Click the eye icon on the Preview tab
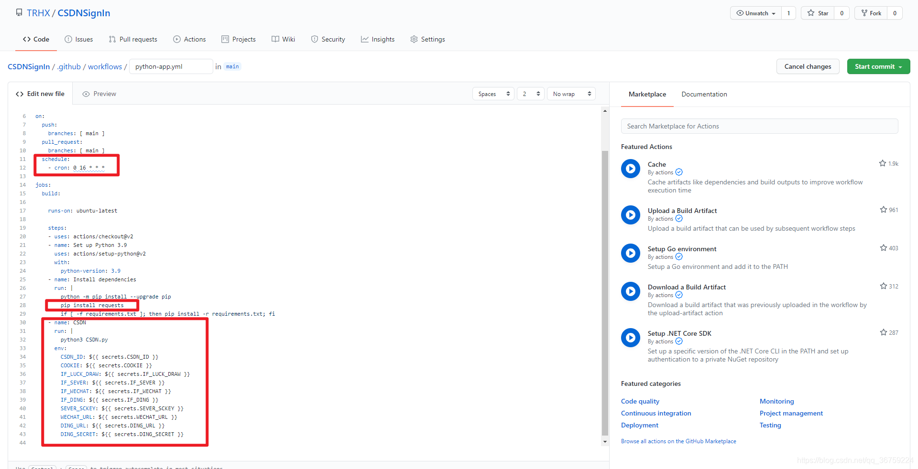 coord(86,94)
